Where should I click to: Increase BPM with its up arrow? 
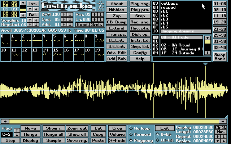pos(64,14)
